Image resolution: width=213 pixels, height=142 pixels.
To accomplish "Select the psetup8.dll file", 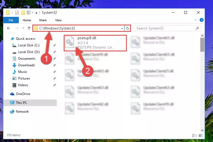I will tap(95, 43).
